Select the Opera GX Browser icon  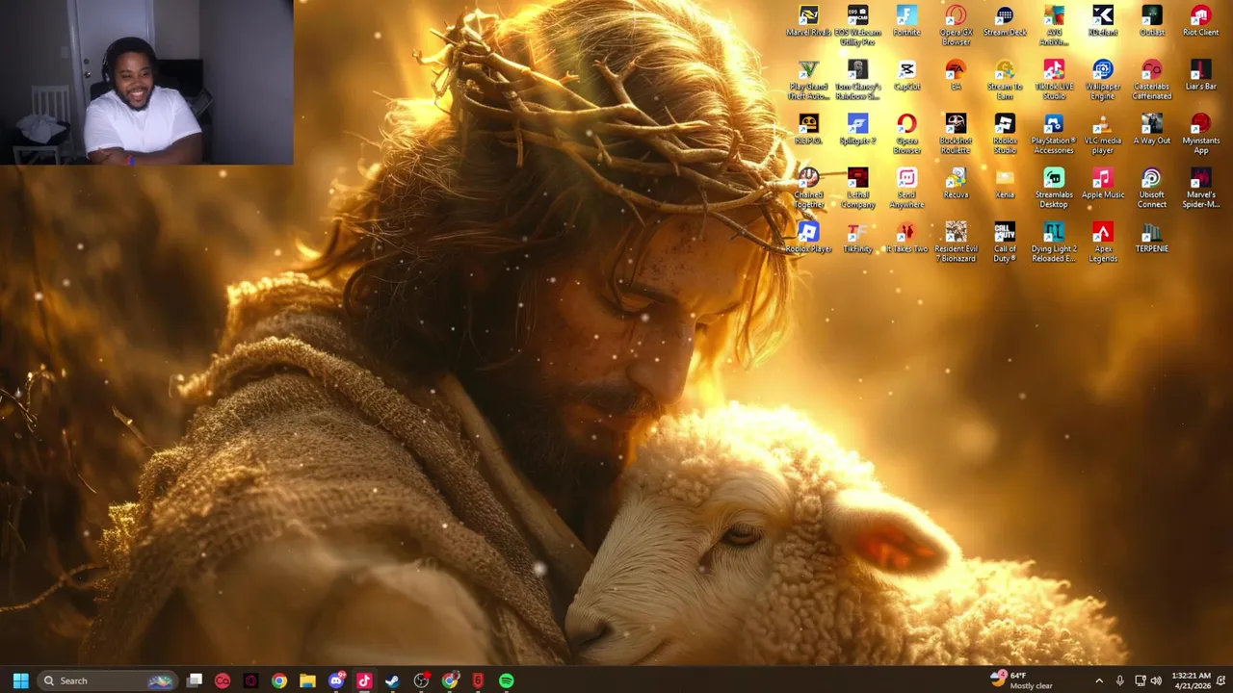(x=956, y=26)
